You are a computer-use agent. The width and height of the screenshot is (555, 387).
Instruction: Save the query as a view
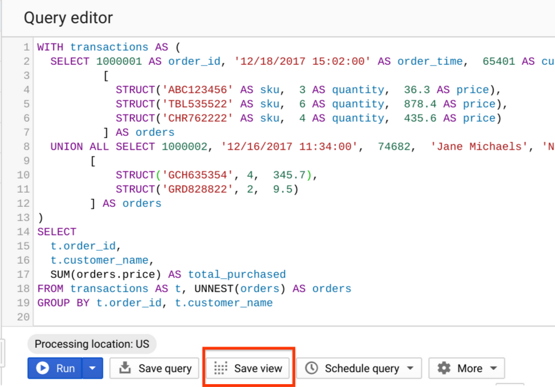tap(248, 368)
